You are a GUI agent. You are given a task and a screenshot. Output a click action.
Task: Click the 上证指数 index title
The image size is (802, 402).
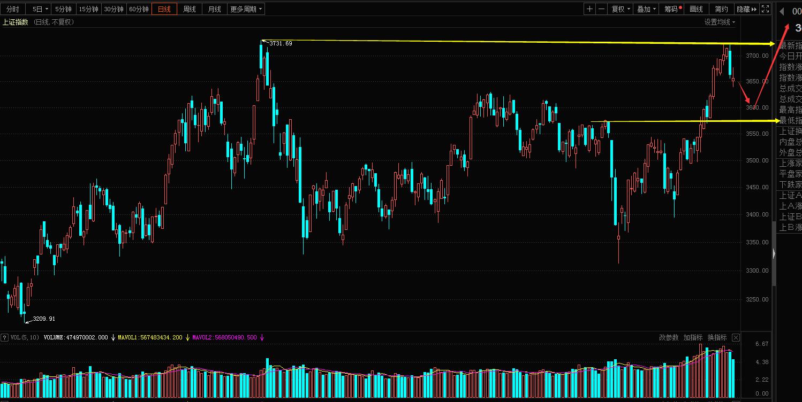[x=15, y=22]
